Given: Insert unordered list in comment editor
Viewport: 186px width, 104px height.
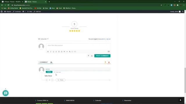Looking at the screenshot, I should [x=62, y=52].
